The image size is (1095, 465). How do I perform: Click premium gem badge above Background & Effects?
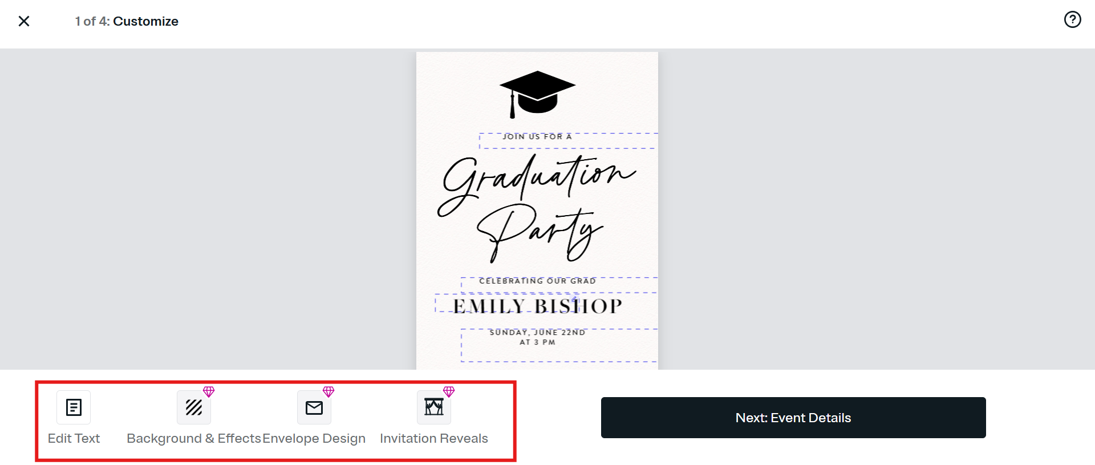(209, 392)
